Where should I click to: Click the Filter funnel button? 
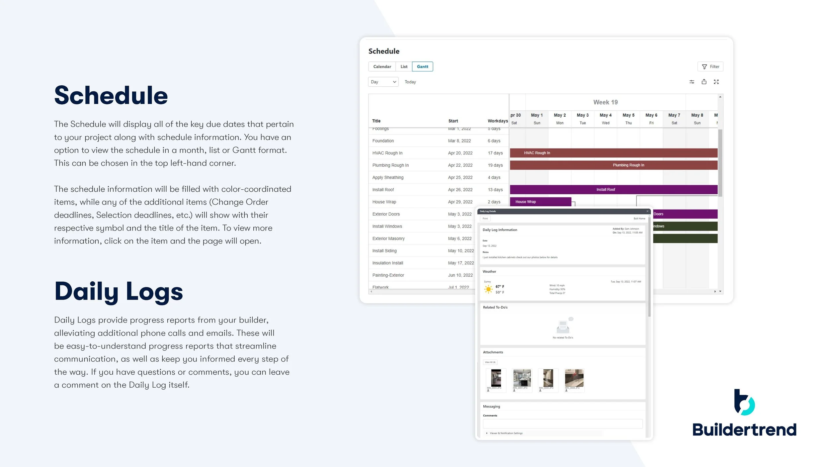pyautogui.click(x=710, y=67)
